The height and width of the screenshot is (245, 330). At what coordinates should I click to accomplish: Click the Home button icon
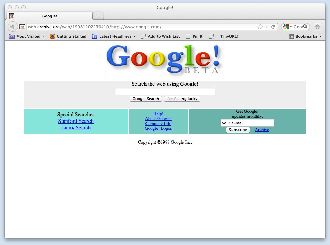coord(317,27)
